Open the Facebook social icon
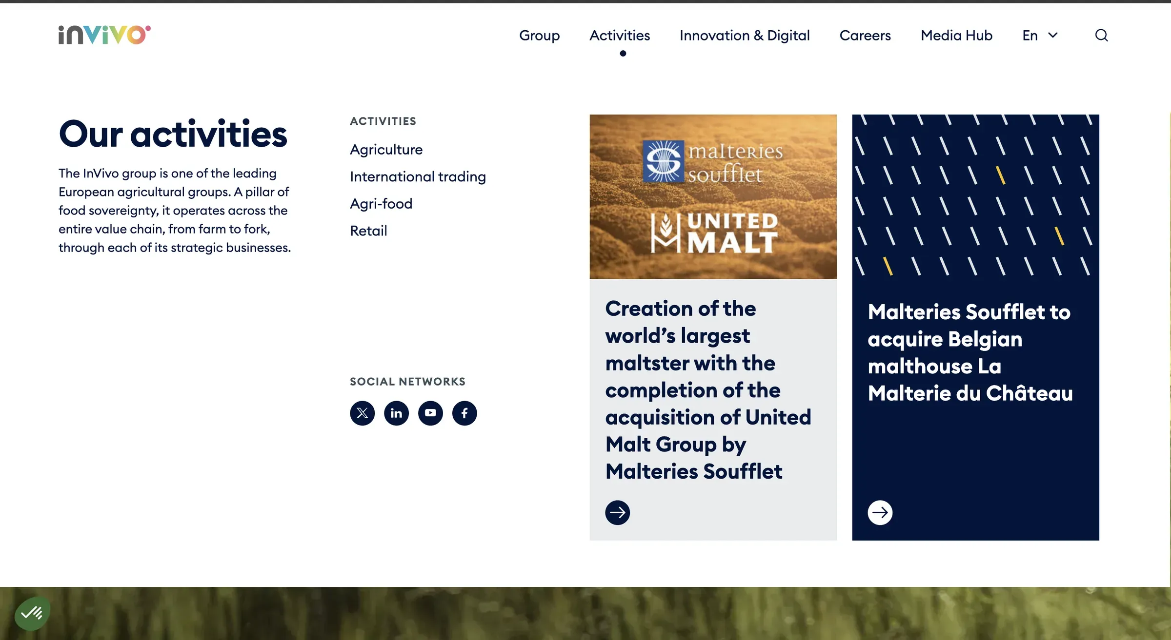Viewport: 1171px width, 640px height. [464, 413]
